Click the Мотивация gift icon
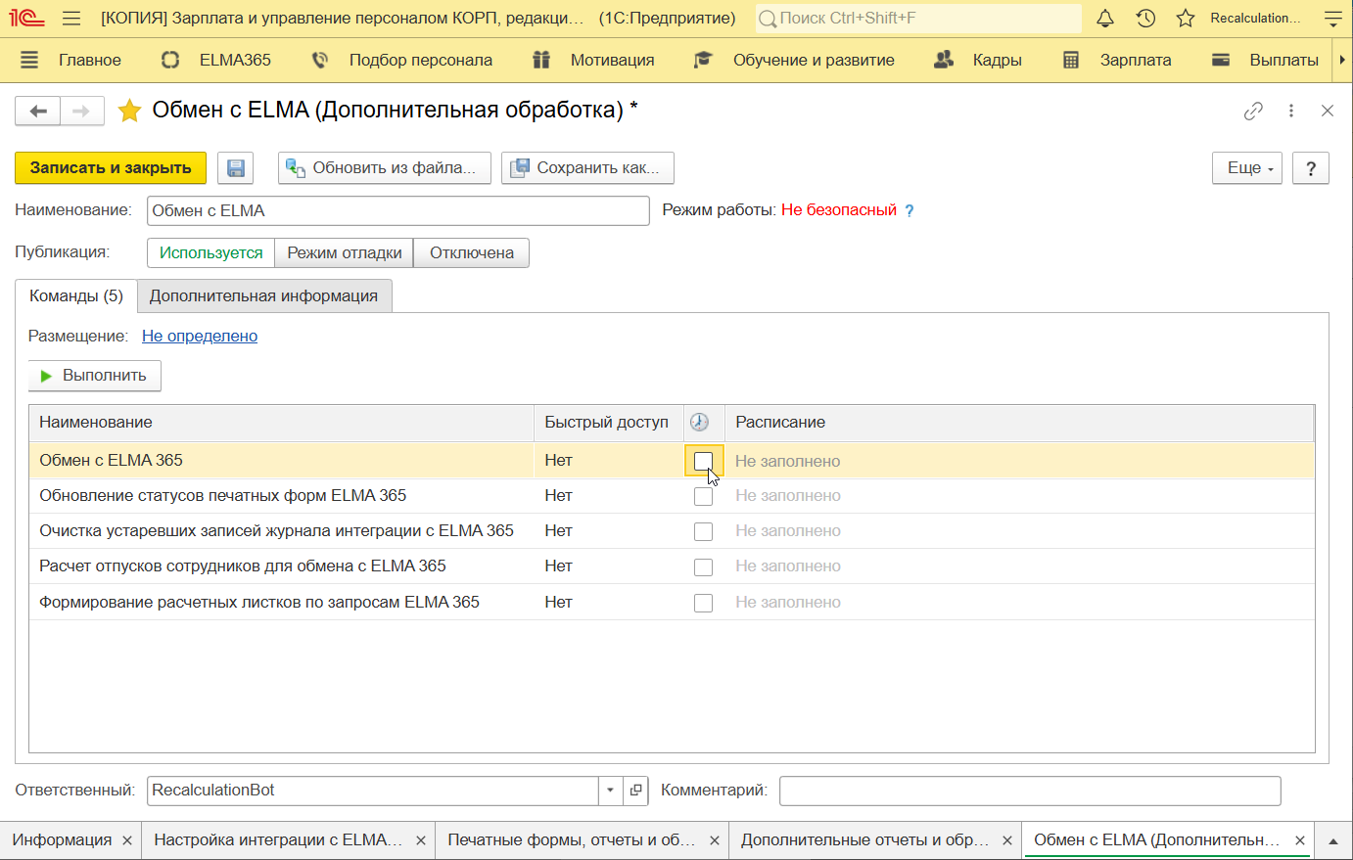Screen dimensions: 1353x860 [x=541, y=60]
